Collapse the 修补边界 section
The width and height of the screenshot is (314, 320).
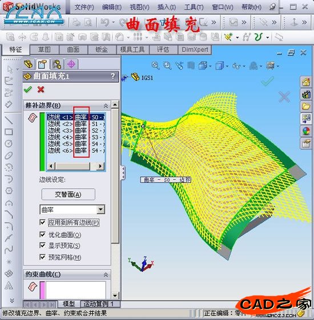pyautogui.click(x=106, y=106)
